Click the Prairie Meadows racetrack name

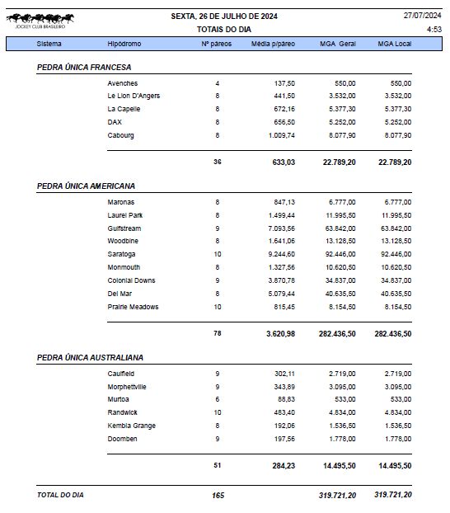pos(133,307)
